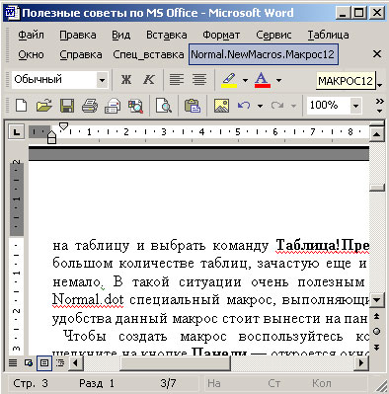The image size is (389, 394).
Task: Run the Normal.NewMacros.Макрос12 button
Action: (x=264, y=54)
